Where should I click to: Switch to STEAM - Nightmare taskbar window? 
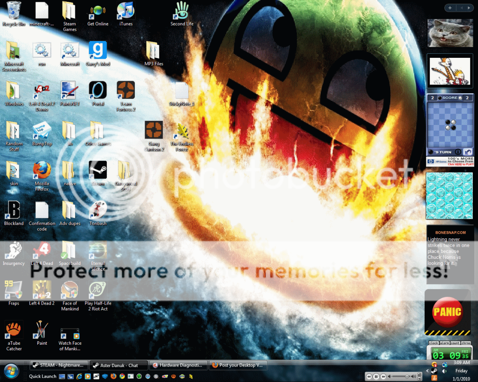(59, 365)
